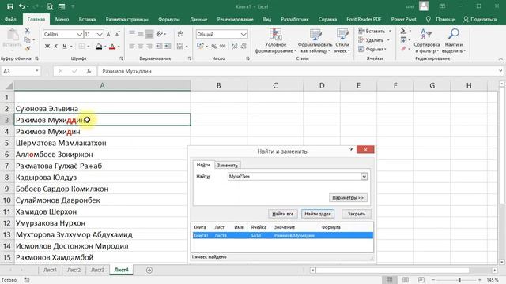Switch to the Данные ribbon tab
Screen dimensions: 506x284
click(198, 19)
